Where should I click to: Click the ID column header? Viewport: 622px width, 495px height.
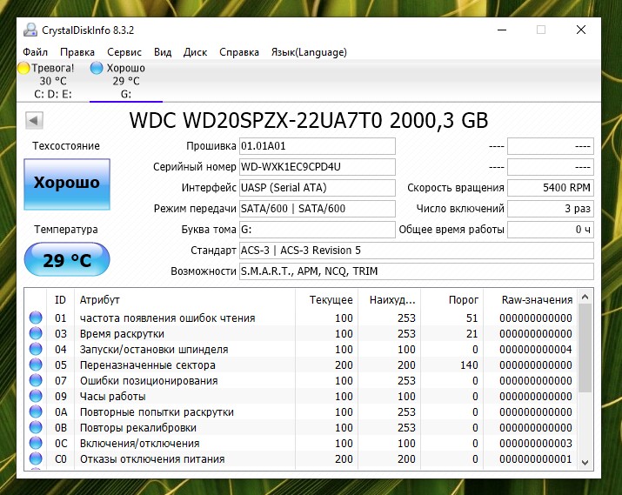(60, 300)
